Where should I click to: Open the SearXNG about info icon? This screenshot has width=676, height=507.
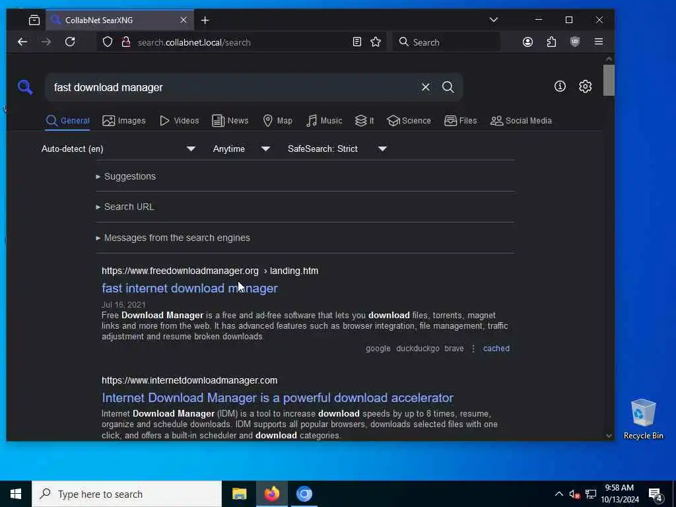coord(560,86)
